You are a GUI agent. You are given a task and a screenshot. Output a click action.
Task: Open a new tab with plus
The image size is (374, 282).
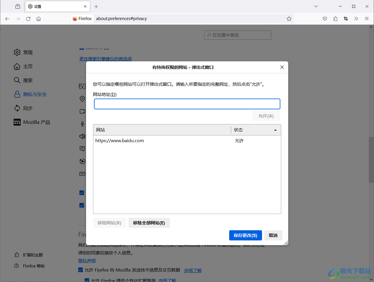96,6
